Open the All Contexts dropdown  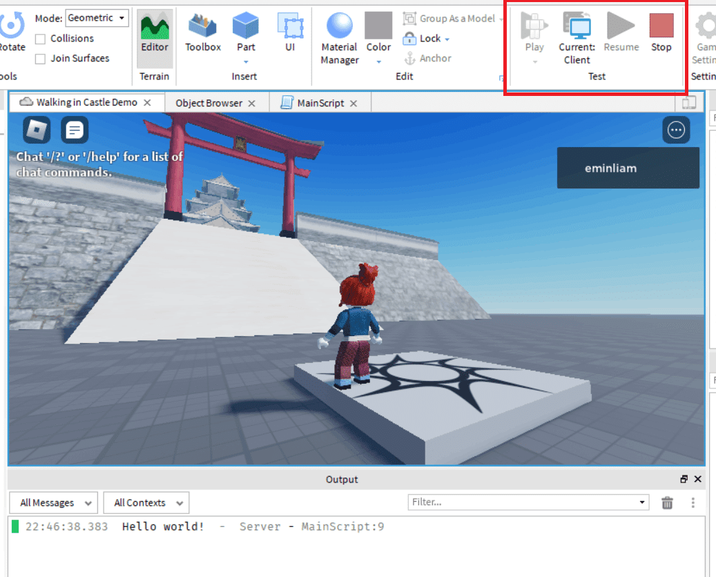(146, 502)
